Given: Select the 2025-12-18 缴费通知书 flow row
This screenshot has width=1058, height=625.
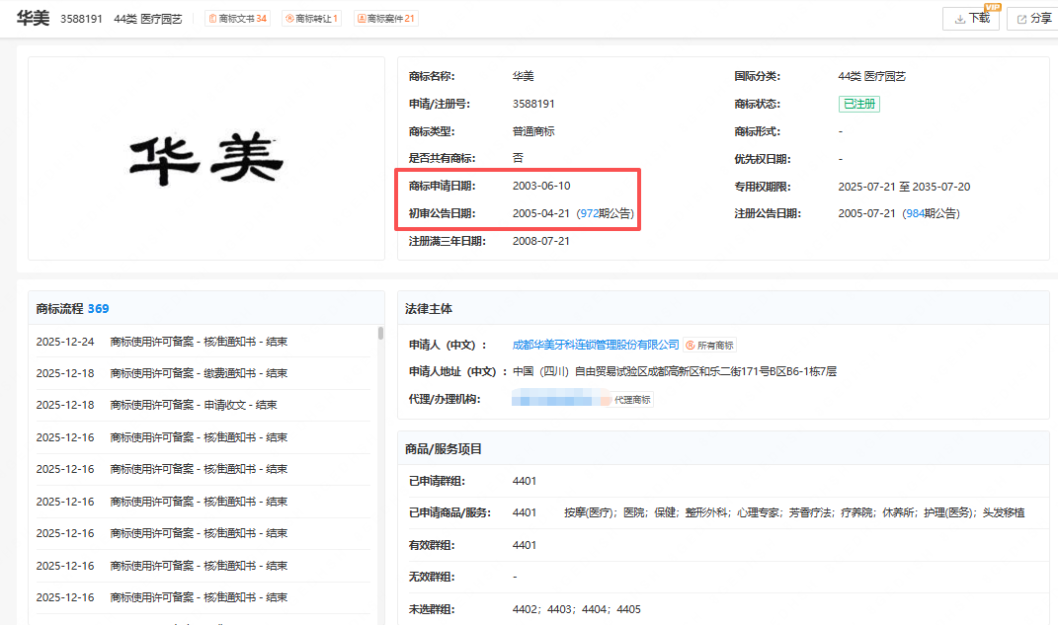Looking at the screenshot, I should (203, 373).
